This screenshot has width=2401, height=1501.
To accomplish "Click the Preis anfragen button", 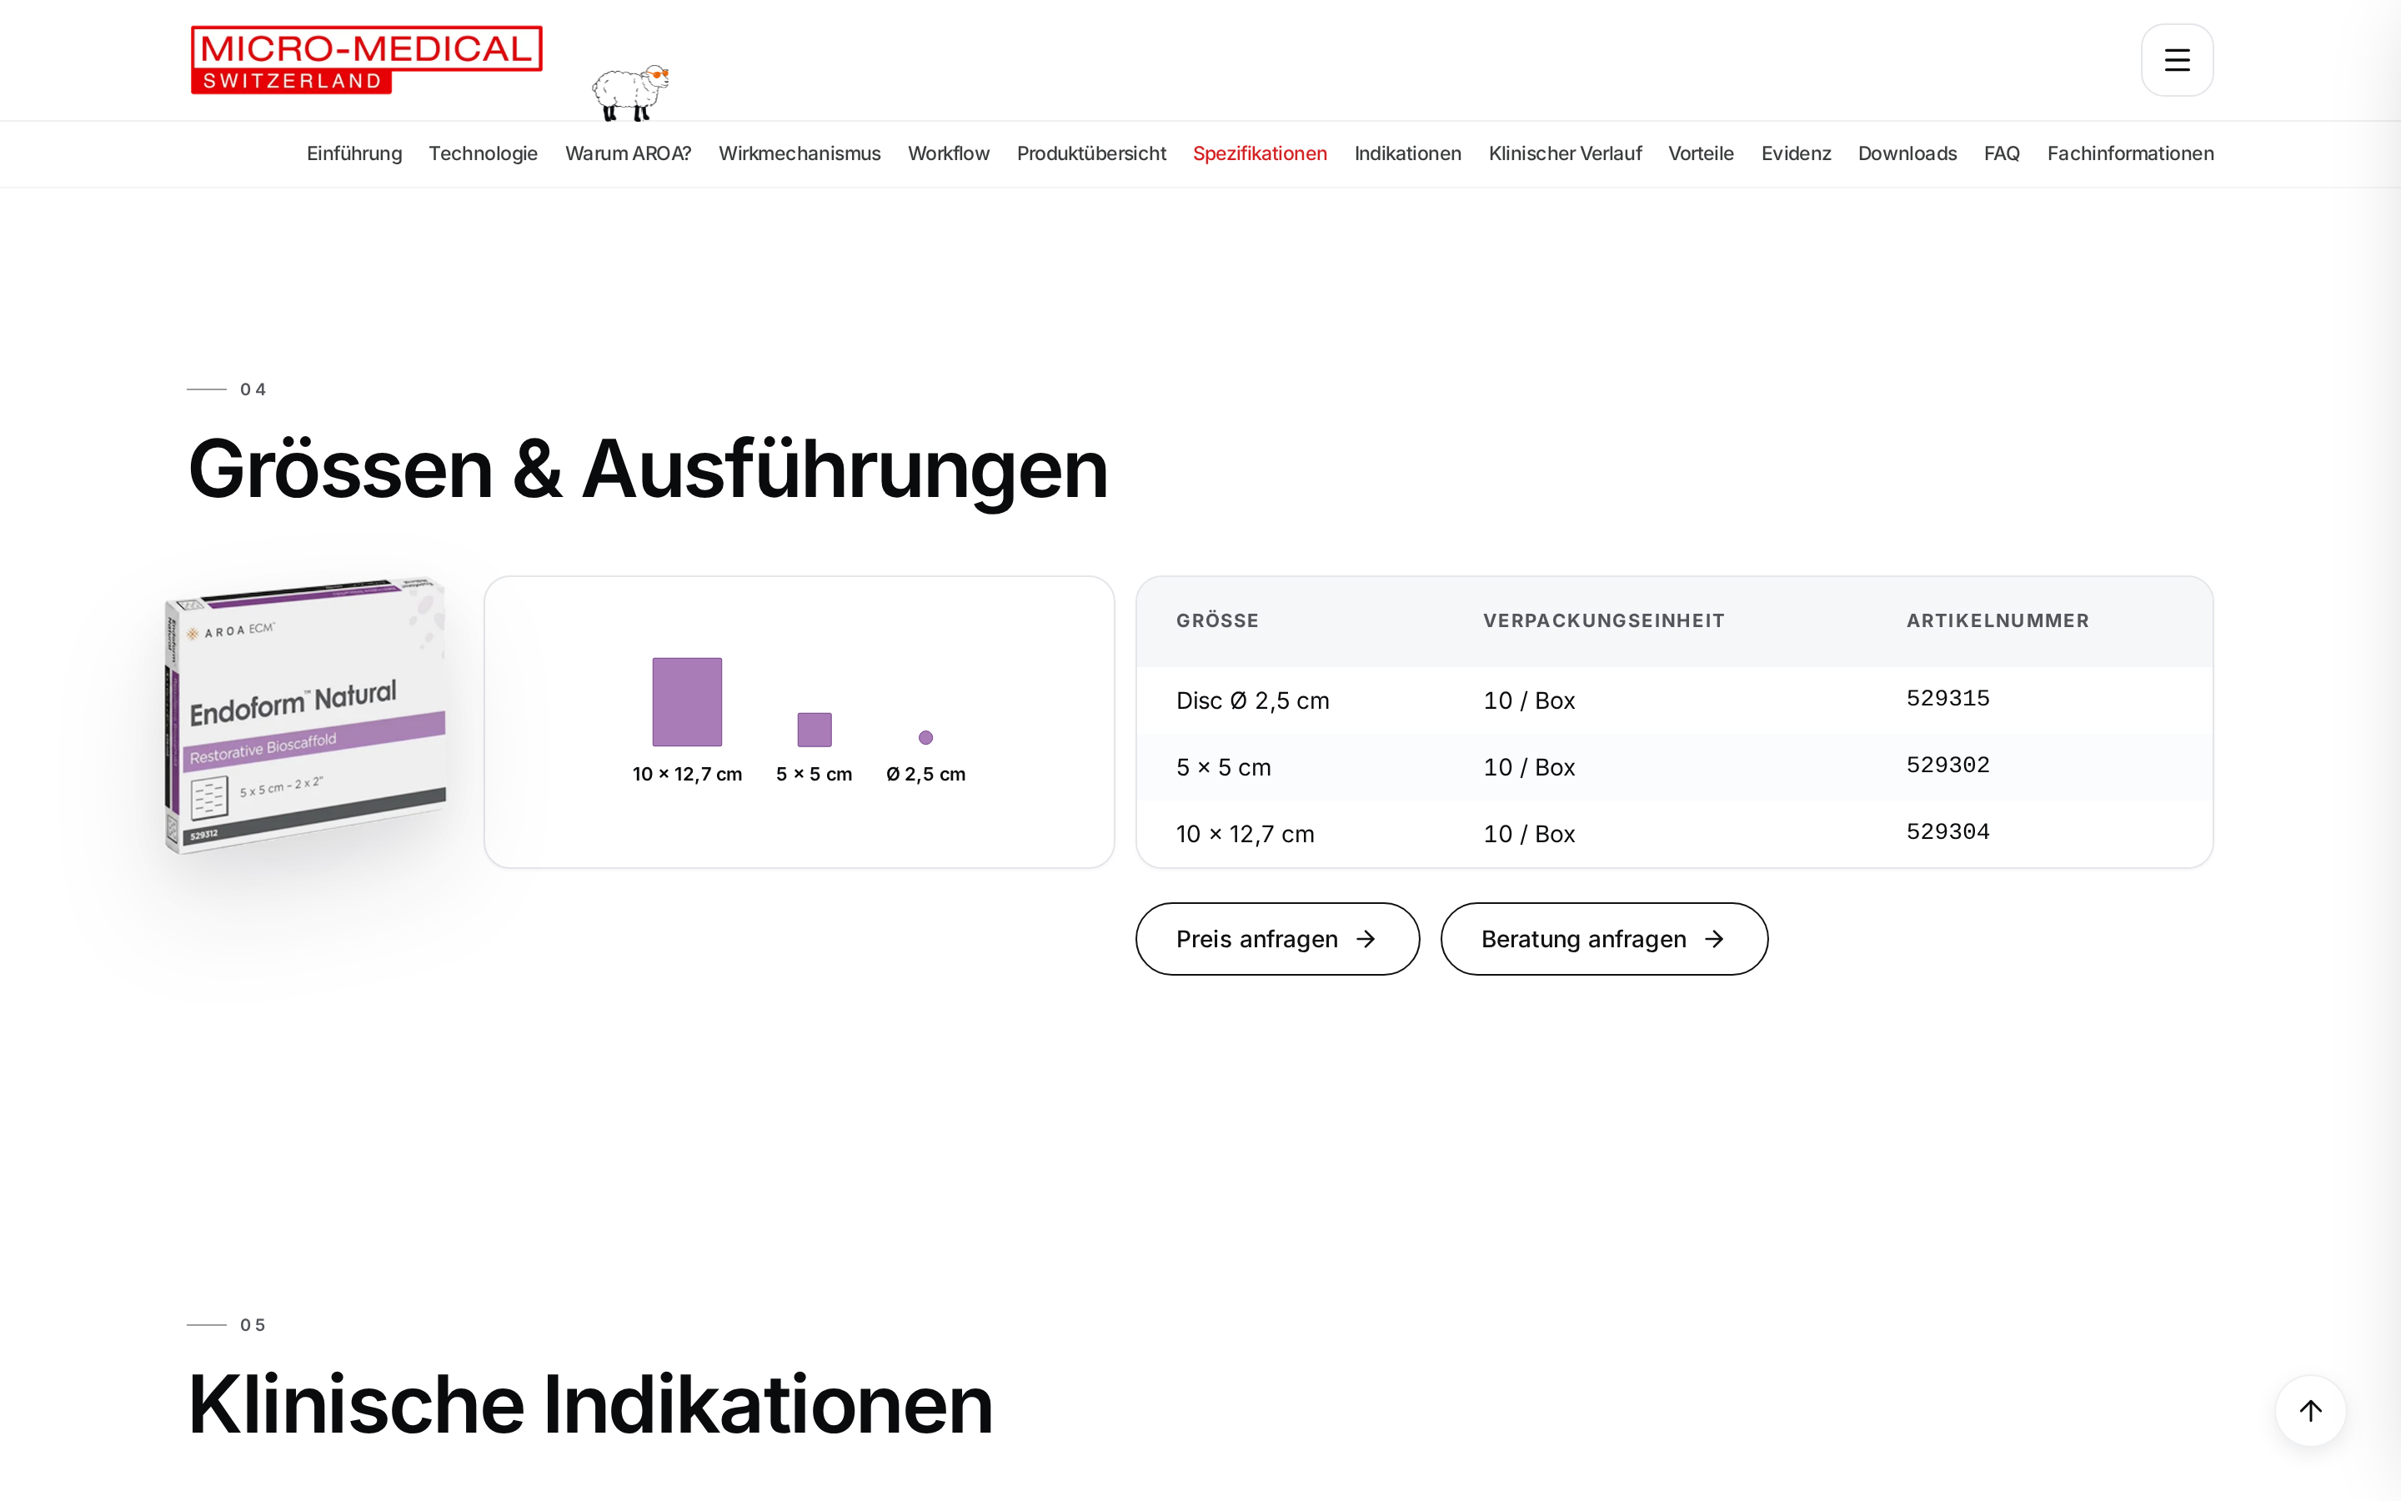I will [1277, 939].
